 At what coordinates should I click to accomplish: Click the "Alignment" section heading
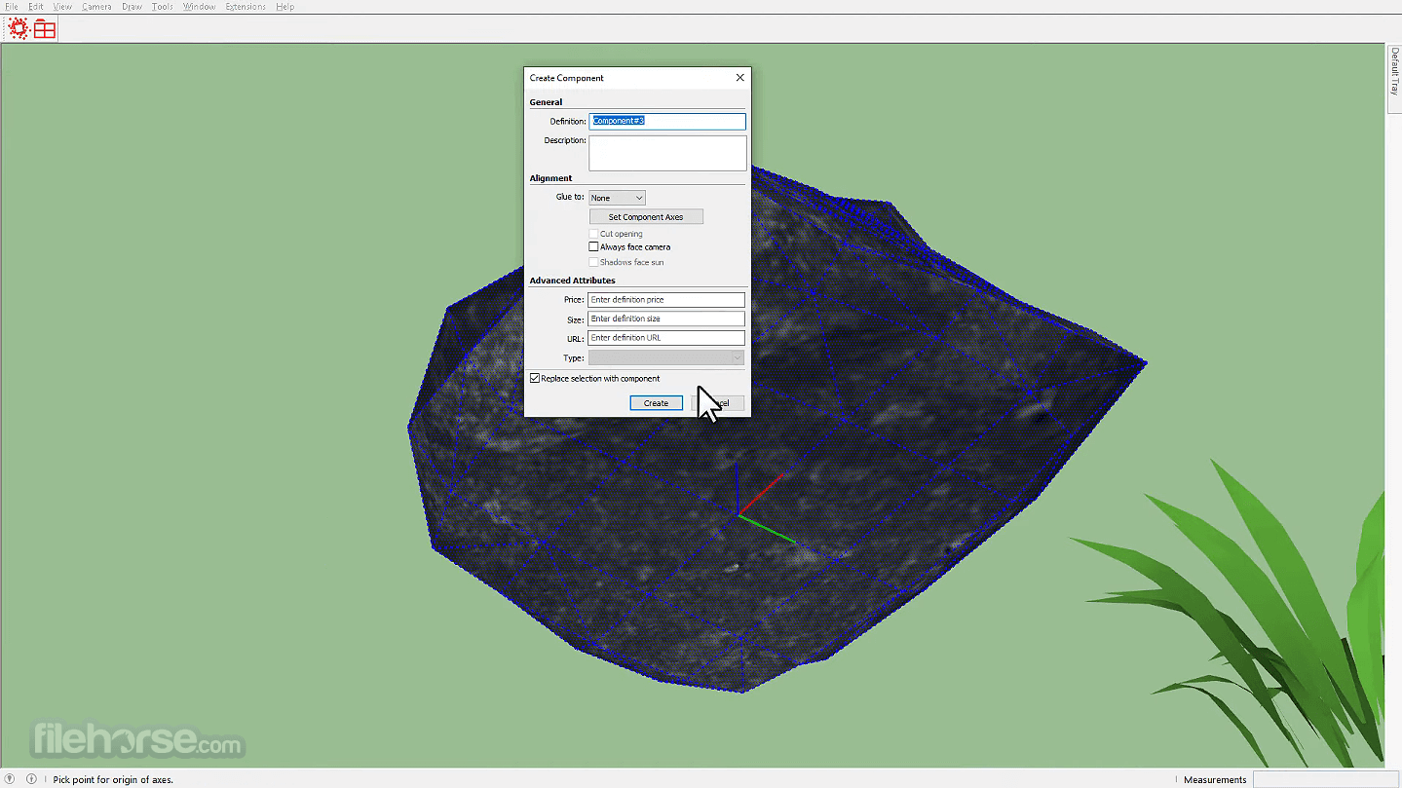pos(550,178)
